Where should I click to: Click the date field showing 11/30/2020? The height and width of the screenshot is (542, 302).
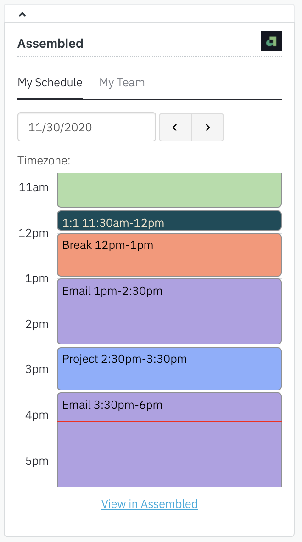point(87,127)
